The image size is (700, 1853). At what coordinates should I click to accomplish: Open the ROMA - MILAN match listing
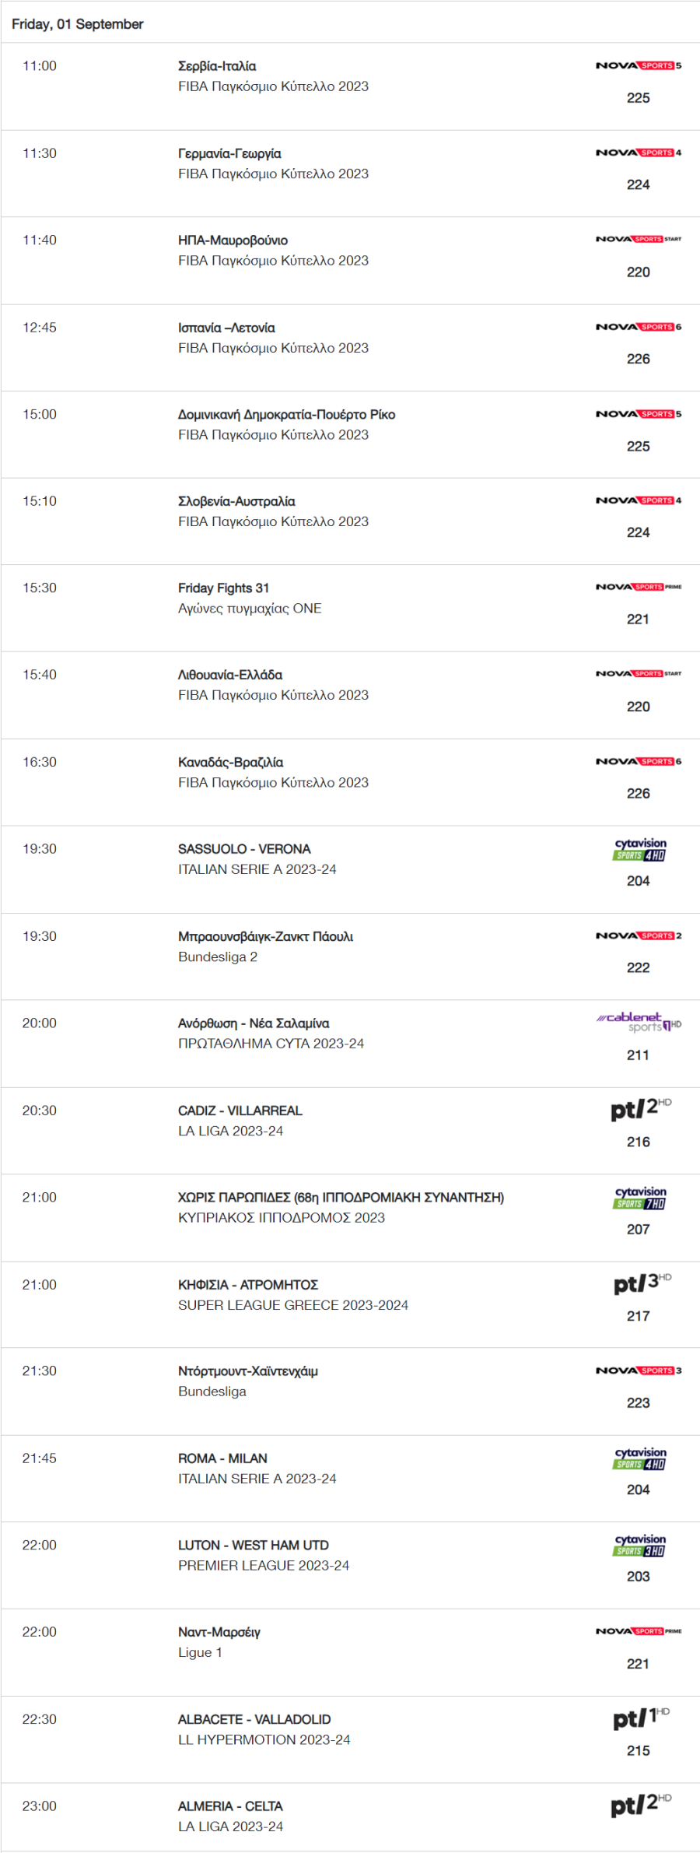[x=350, y=1479]
